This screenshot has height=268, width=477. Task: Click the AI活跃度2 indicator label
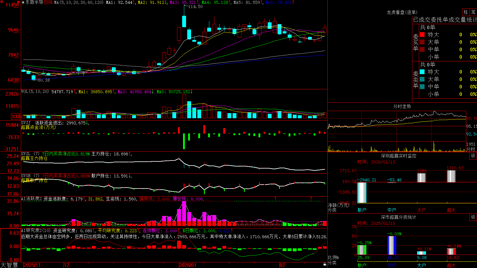click(x=32, y=199)
